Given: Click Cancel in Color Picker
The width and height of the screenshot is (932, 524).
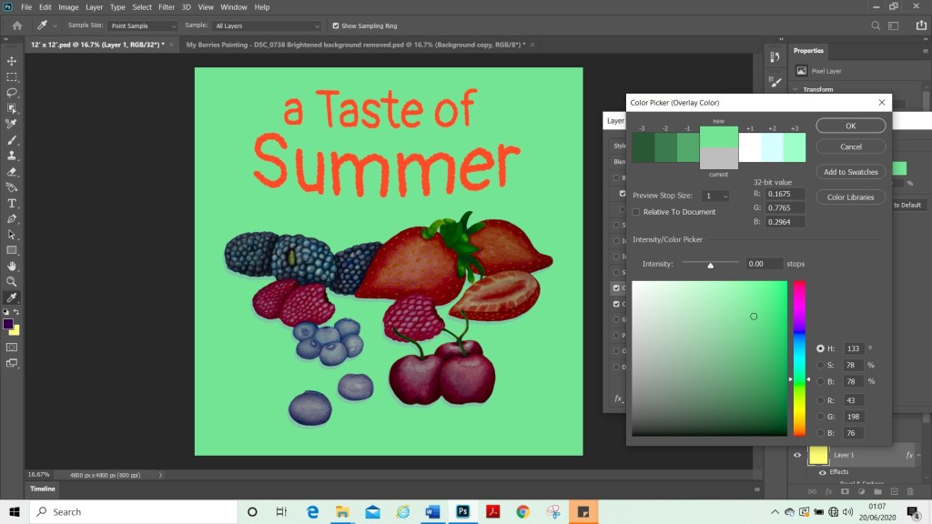Looking at the screenshot, I should point(851,146).
